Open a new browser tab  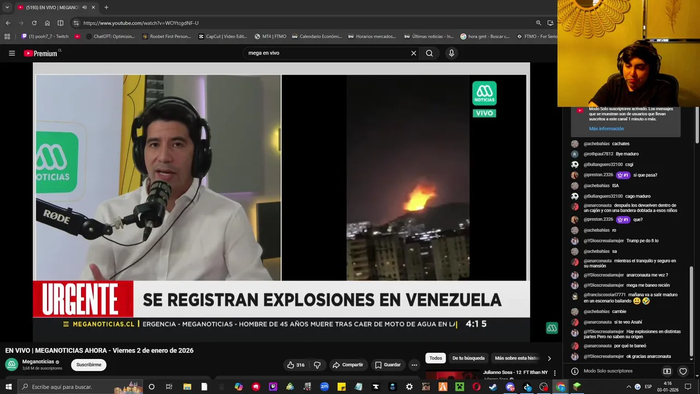[106, 8]
